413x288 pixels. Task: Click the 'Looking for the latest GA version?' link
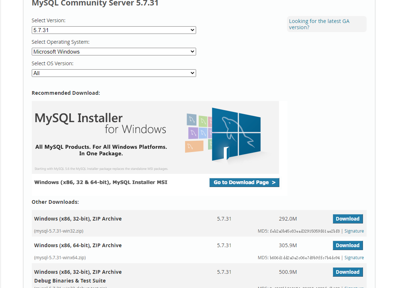pos(319,24)
